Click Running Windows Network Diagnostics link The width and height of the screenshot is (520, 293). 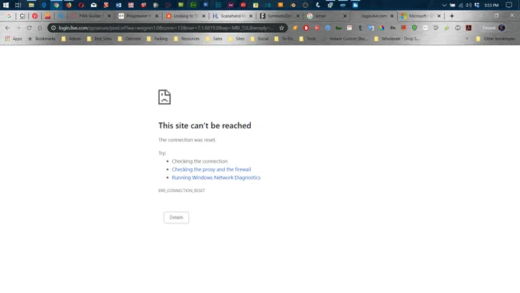[x=216, y=177]
